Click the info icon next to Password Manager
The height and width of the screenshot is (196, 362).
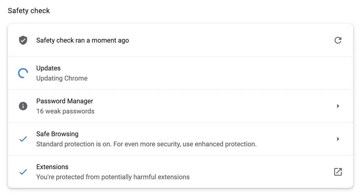click(x=23, y=106)
